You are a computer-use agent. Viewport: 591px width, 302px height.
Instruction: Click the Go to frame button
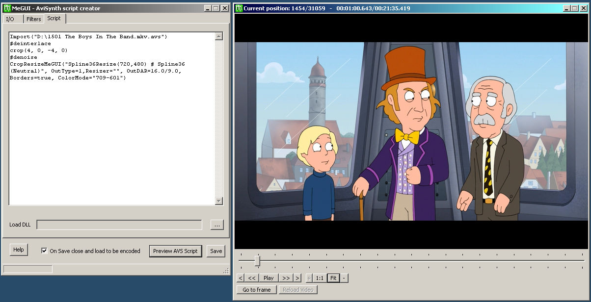(x=257, y=290)
